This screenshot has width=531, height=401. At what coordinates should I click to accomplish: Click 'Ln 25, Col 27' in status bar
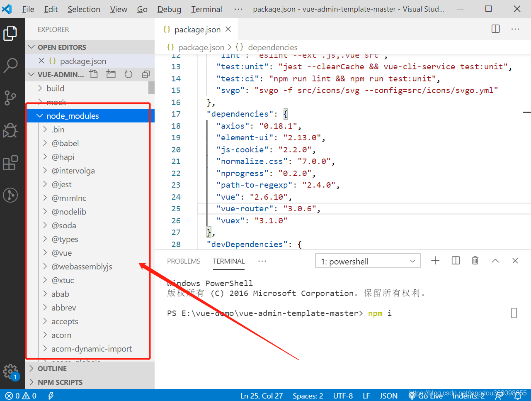(x=262, y=396)
